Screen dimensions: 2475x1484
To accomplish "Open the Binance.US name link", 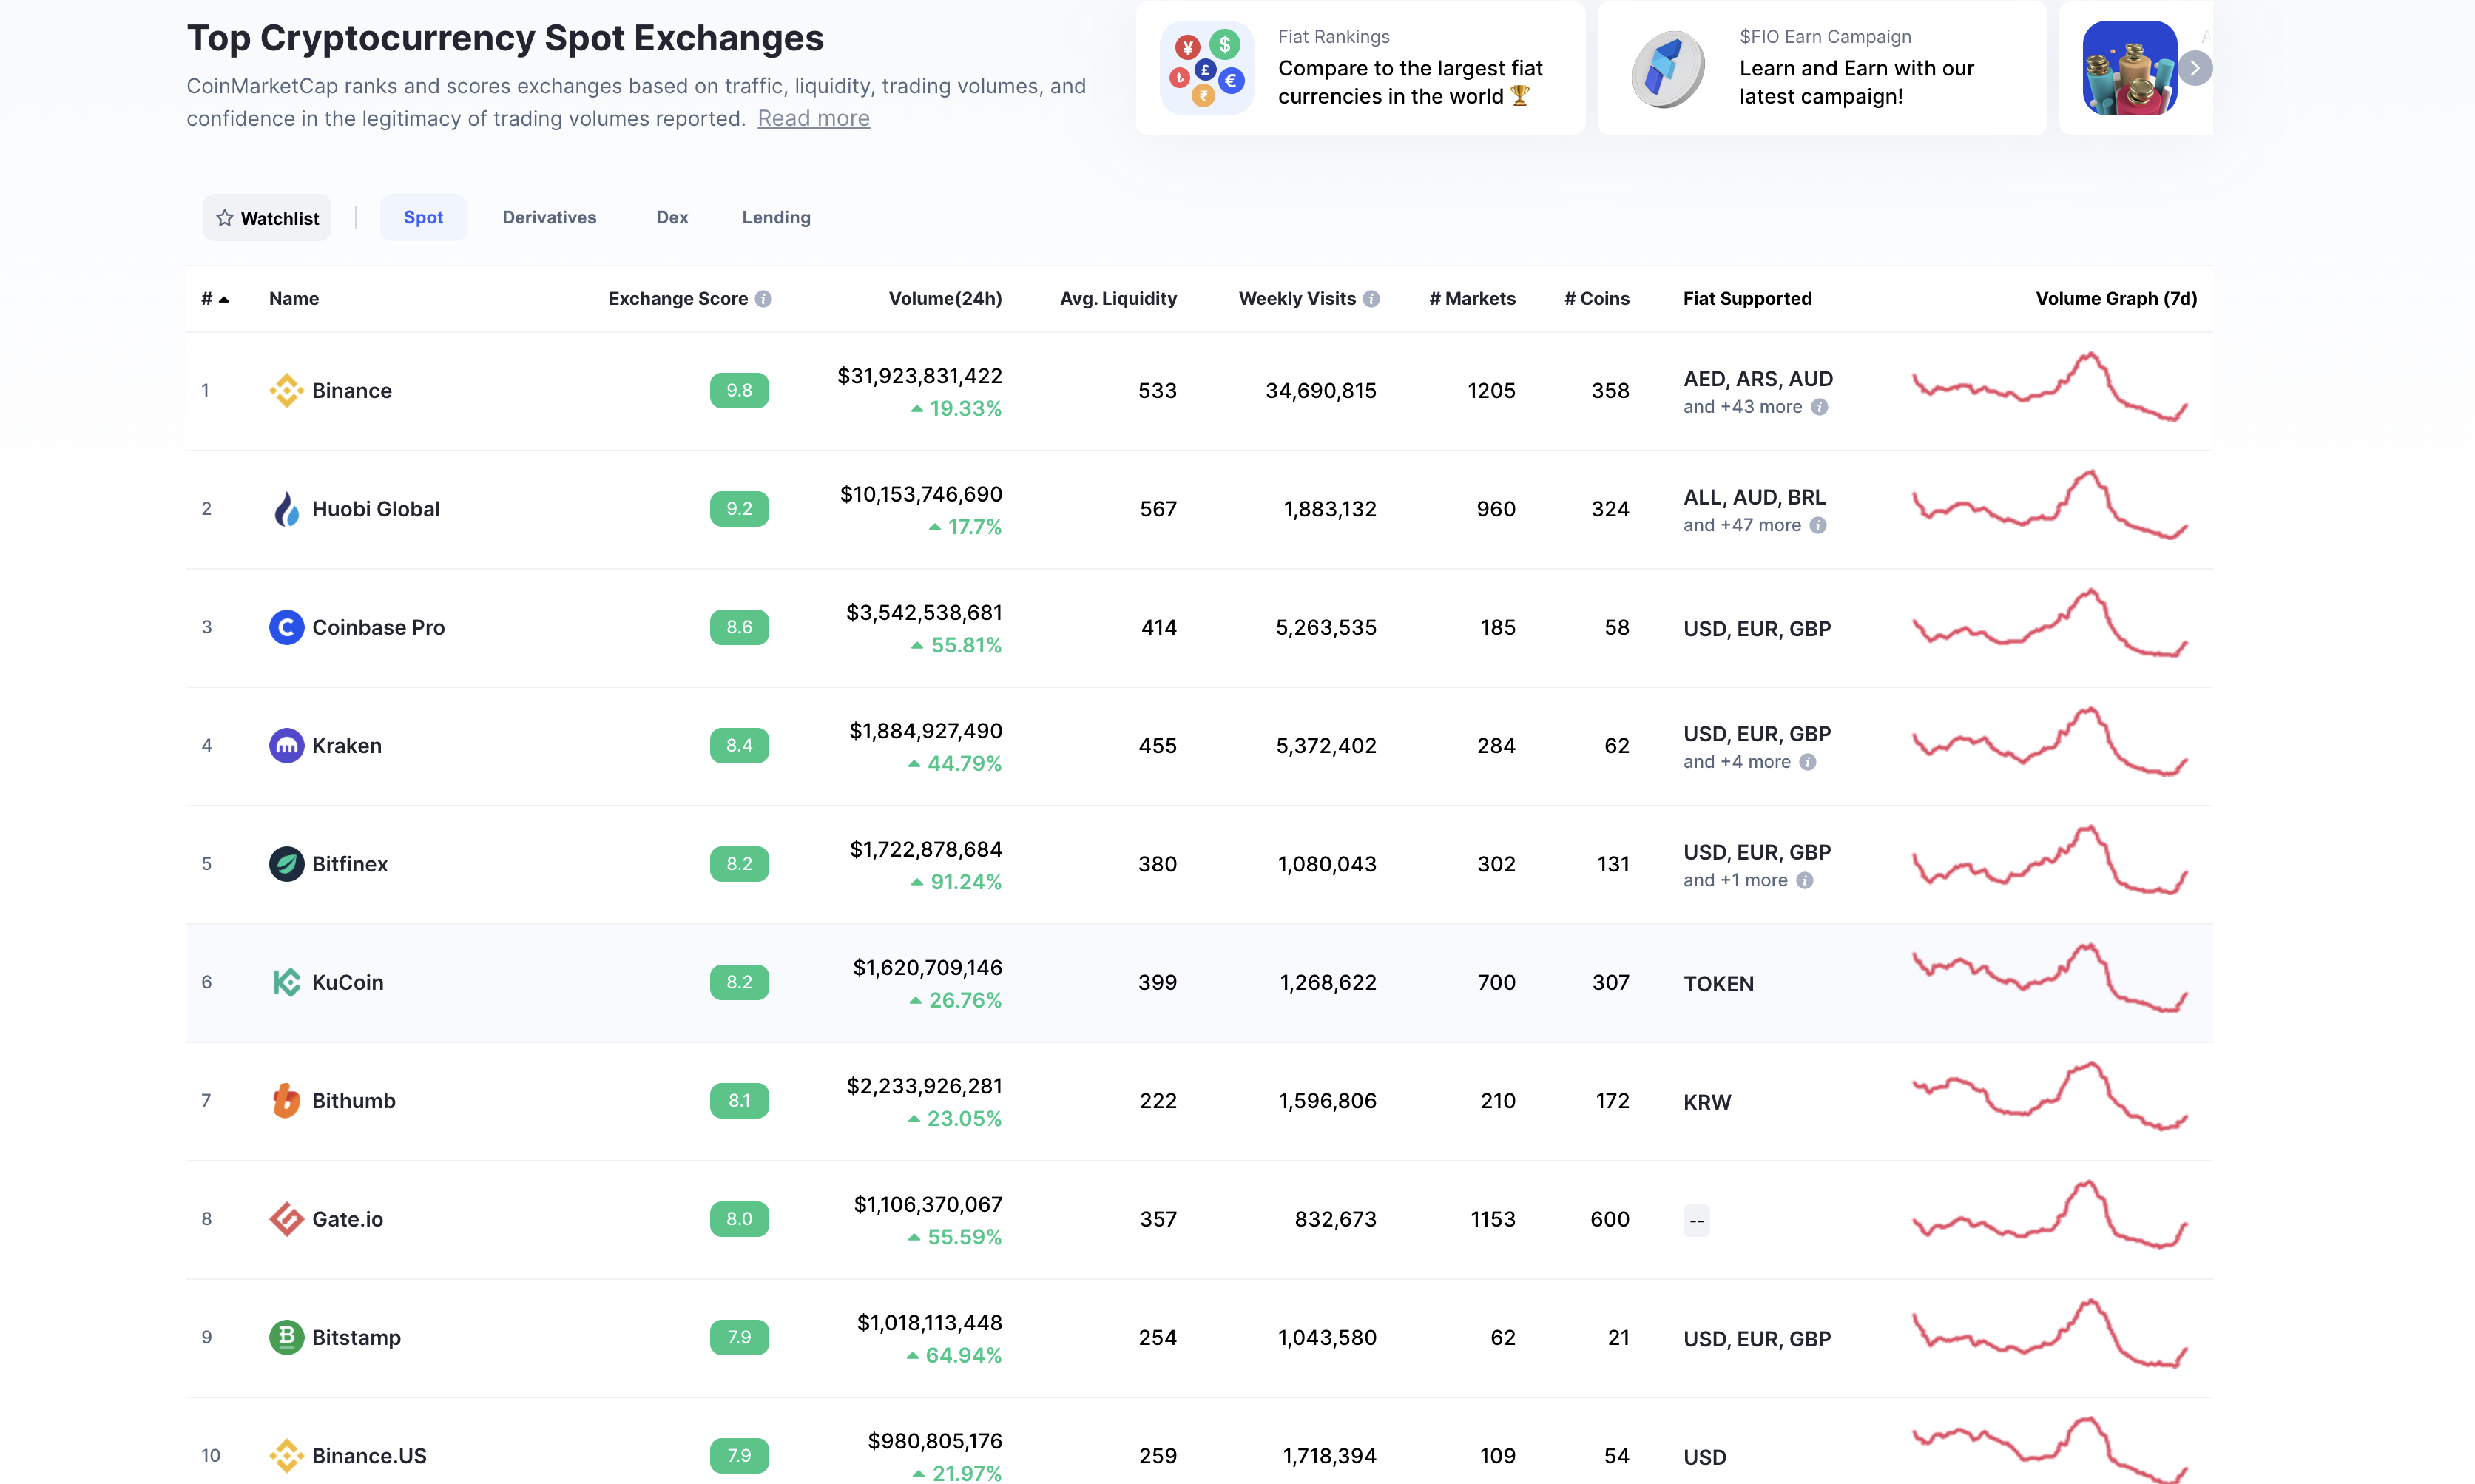I will [369, 1456].
